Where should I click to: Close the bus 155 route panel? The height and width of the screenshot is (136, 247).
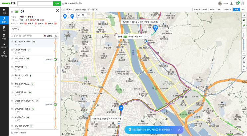coord(57,11)
